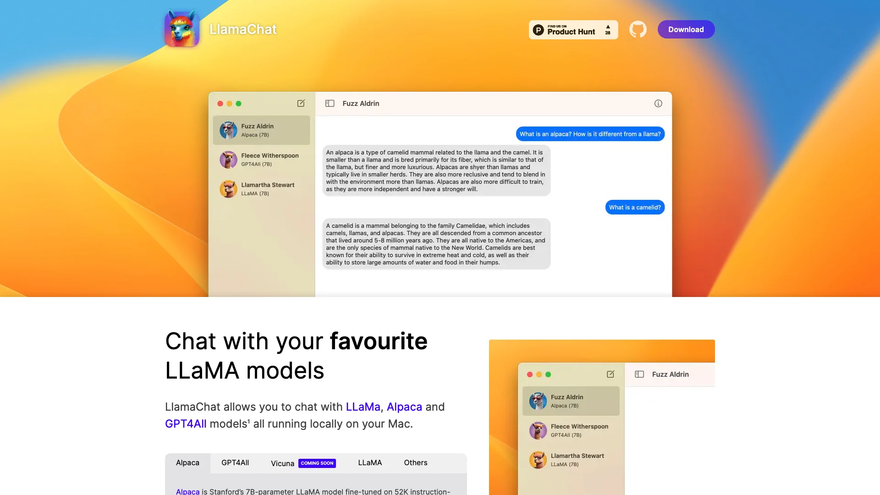Image resolution: width=880 pixels, height=495 pixels.
Task: Click the new conversation compose icon
Action: [x=301, y=103]
